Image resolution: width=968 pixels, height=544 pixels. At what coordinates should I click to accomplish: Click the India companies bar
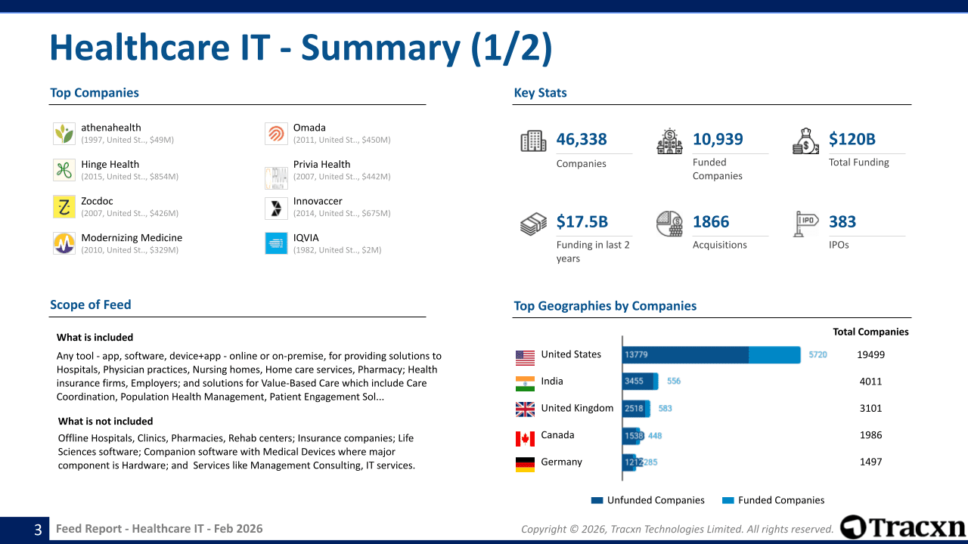click(x=639, y=382)
